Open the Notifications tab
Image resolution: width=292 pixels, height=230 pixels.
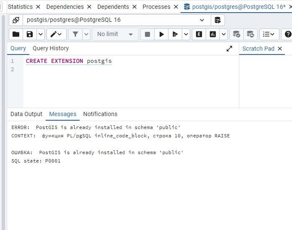100,114
